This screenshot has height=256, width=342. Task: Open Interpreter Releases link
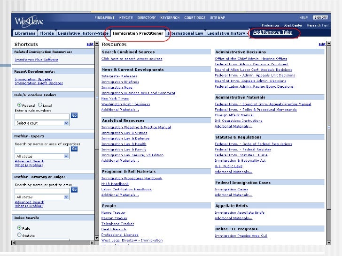pyautogui.click(x=119, y=76)
